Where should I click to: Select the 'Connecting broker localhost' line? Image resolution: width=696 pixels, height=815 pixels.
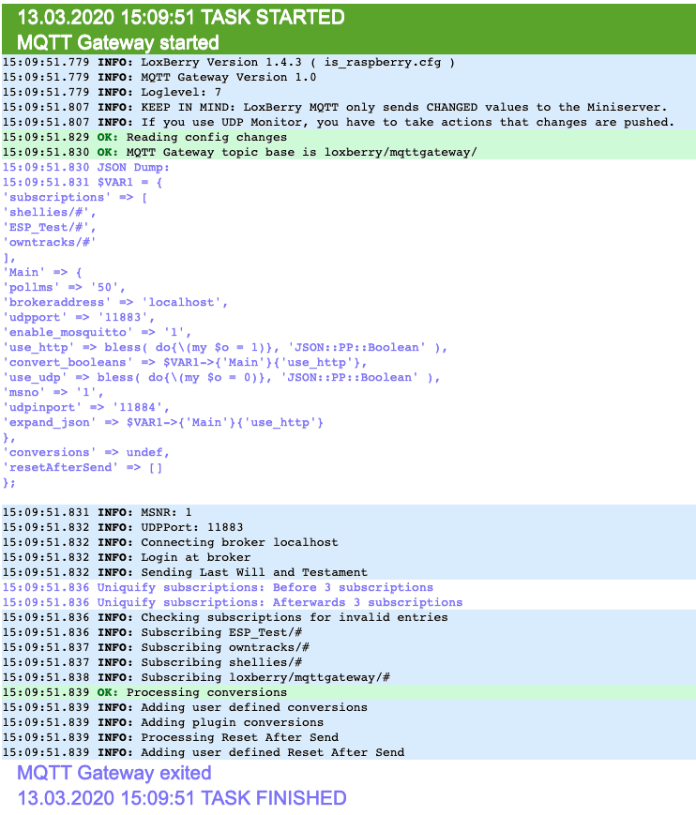[349, 543]
